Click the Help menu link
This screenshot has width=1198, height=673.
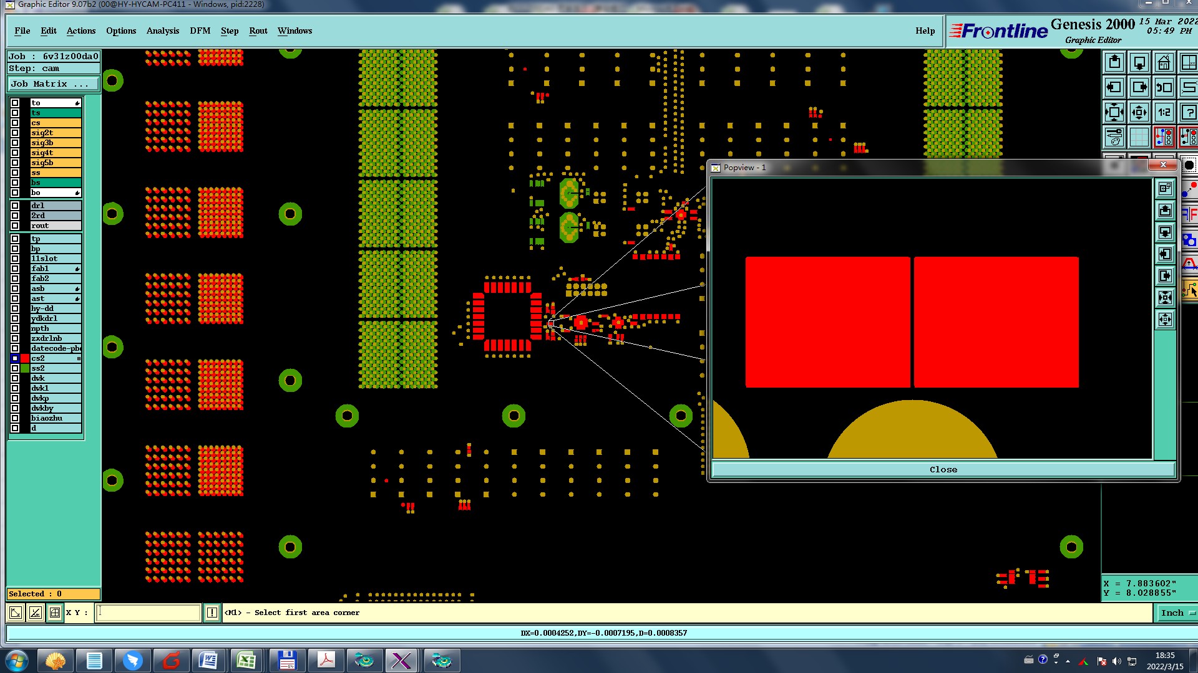[x=925, y=31]
